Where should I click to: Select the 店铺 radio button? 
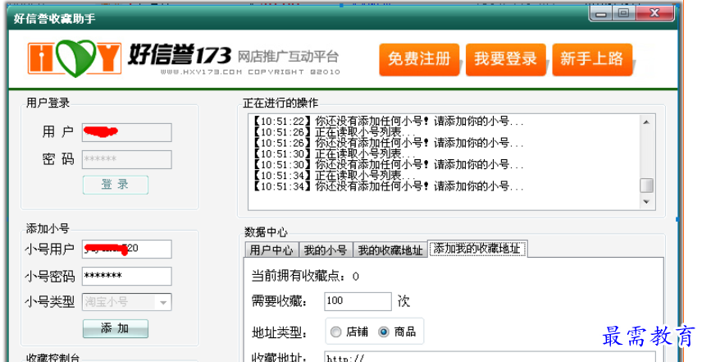[335, 332]
